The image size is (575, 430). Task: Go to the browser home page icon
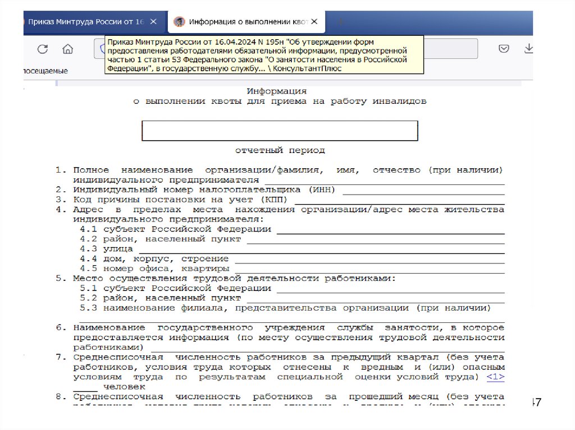pyautogui.click(x=67, y=49)
